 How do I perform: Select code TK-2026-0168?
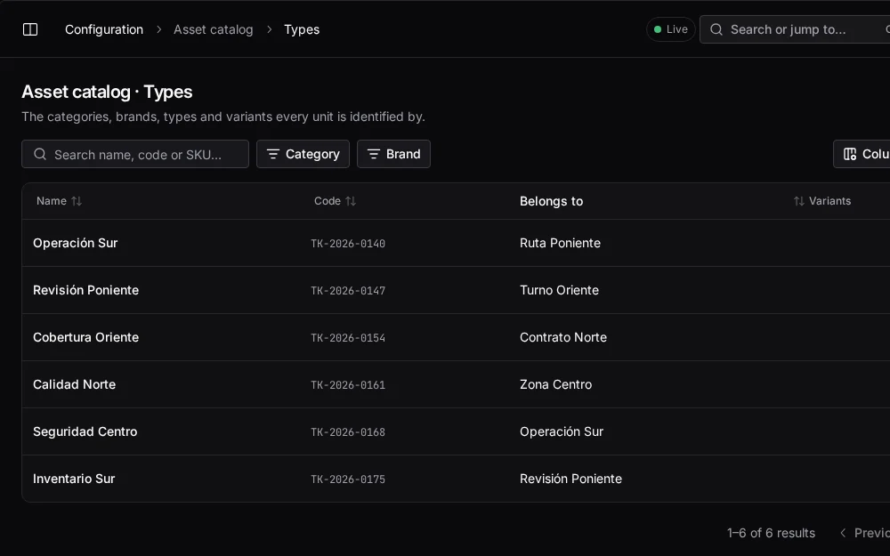coord(348,431)
